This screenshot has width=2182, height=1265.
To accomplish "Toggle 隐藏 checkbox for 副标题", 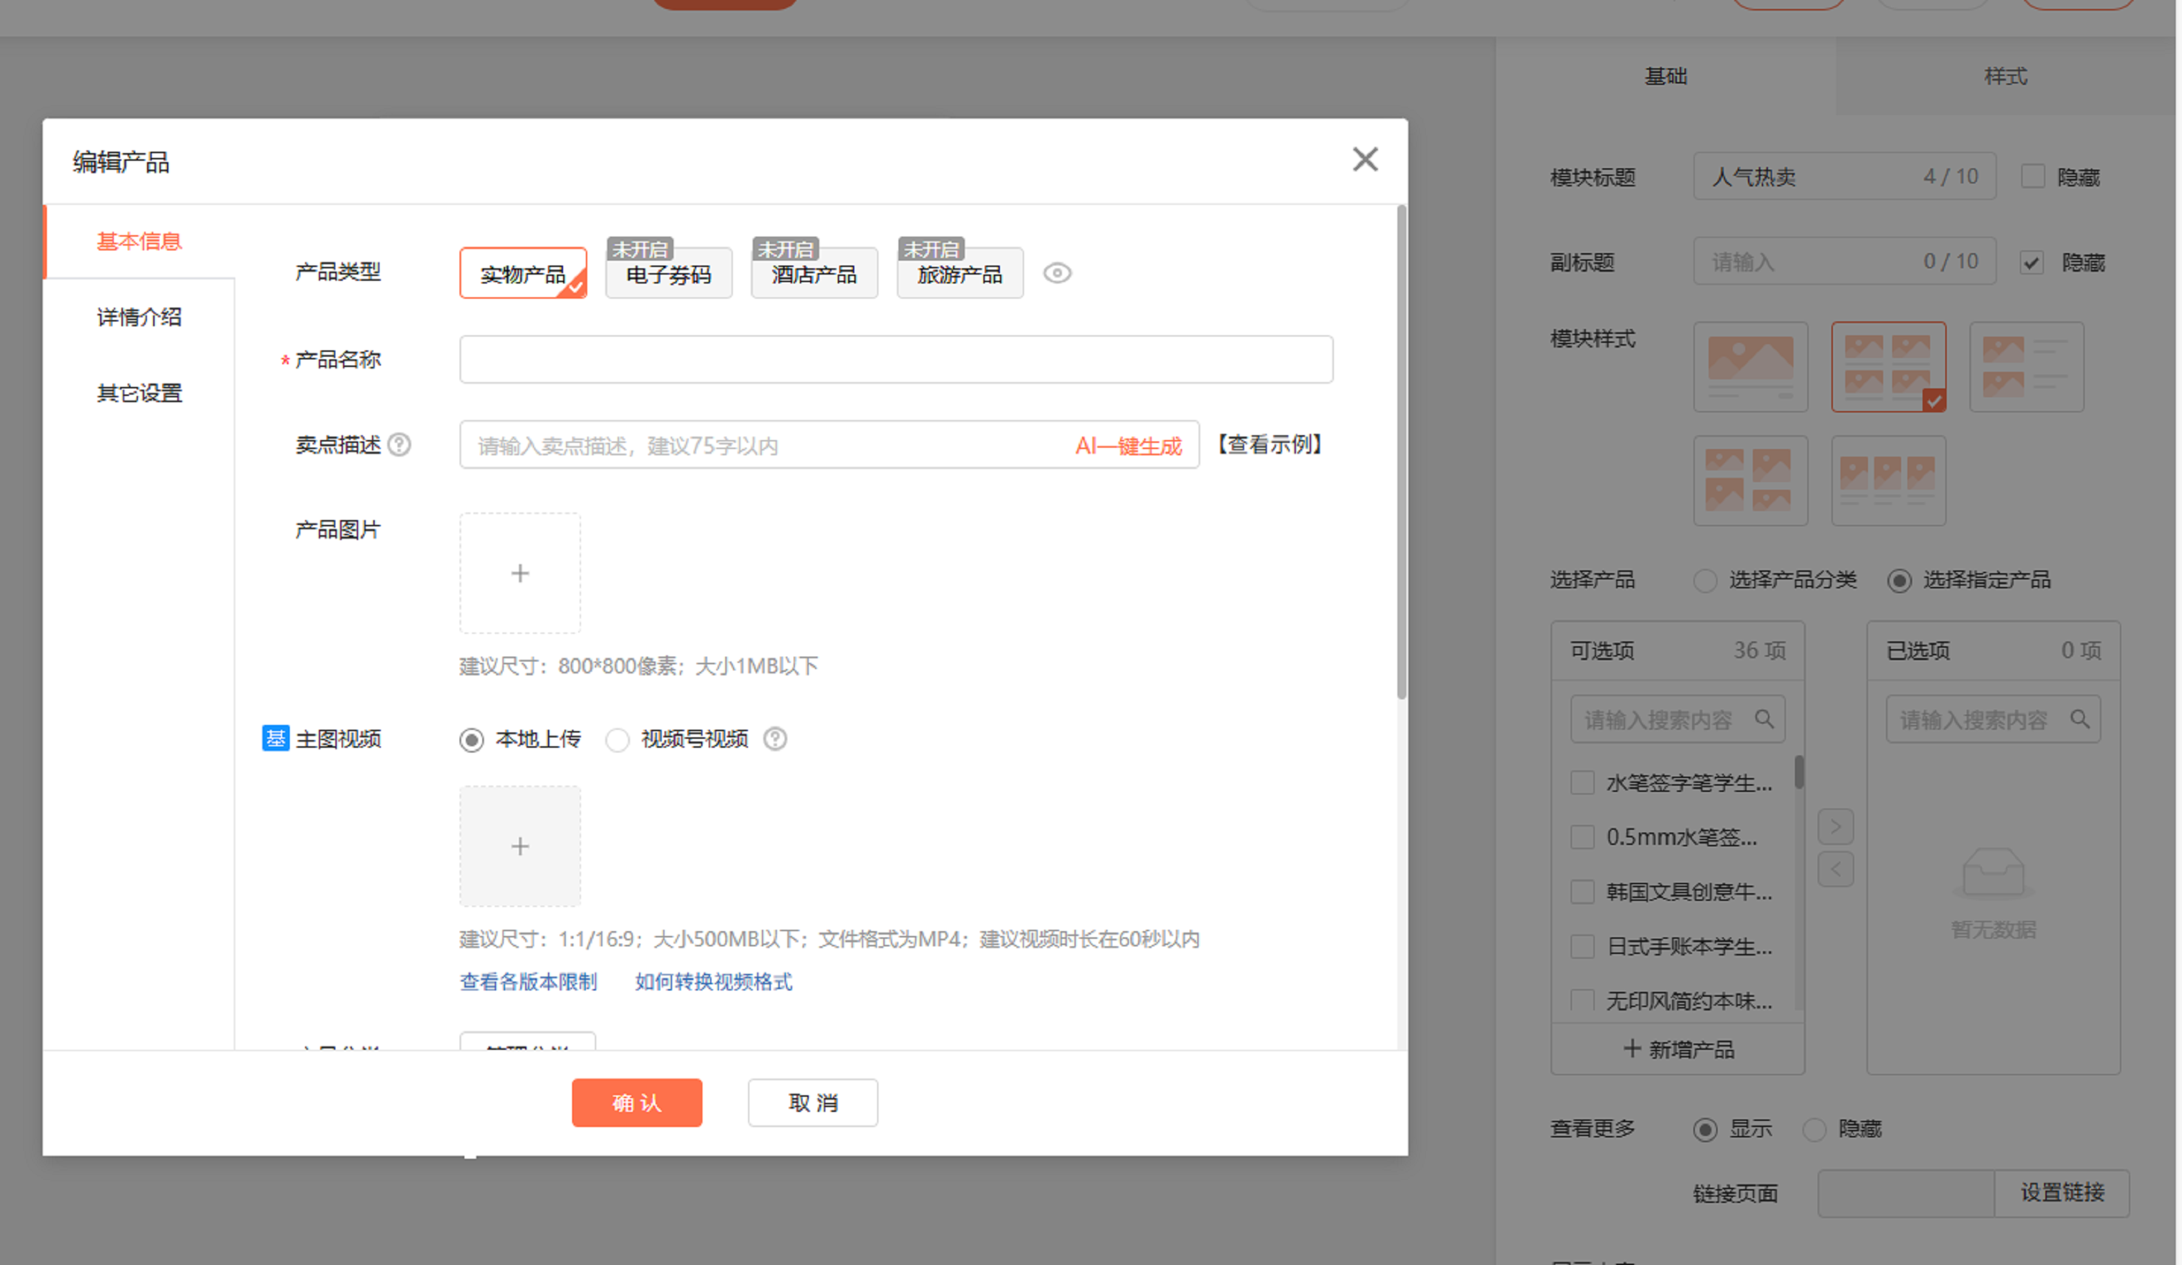I will (x=2032, y=262).
